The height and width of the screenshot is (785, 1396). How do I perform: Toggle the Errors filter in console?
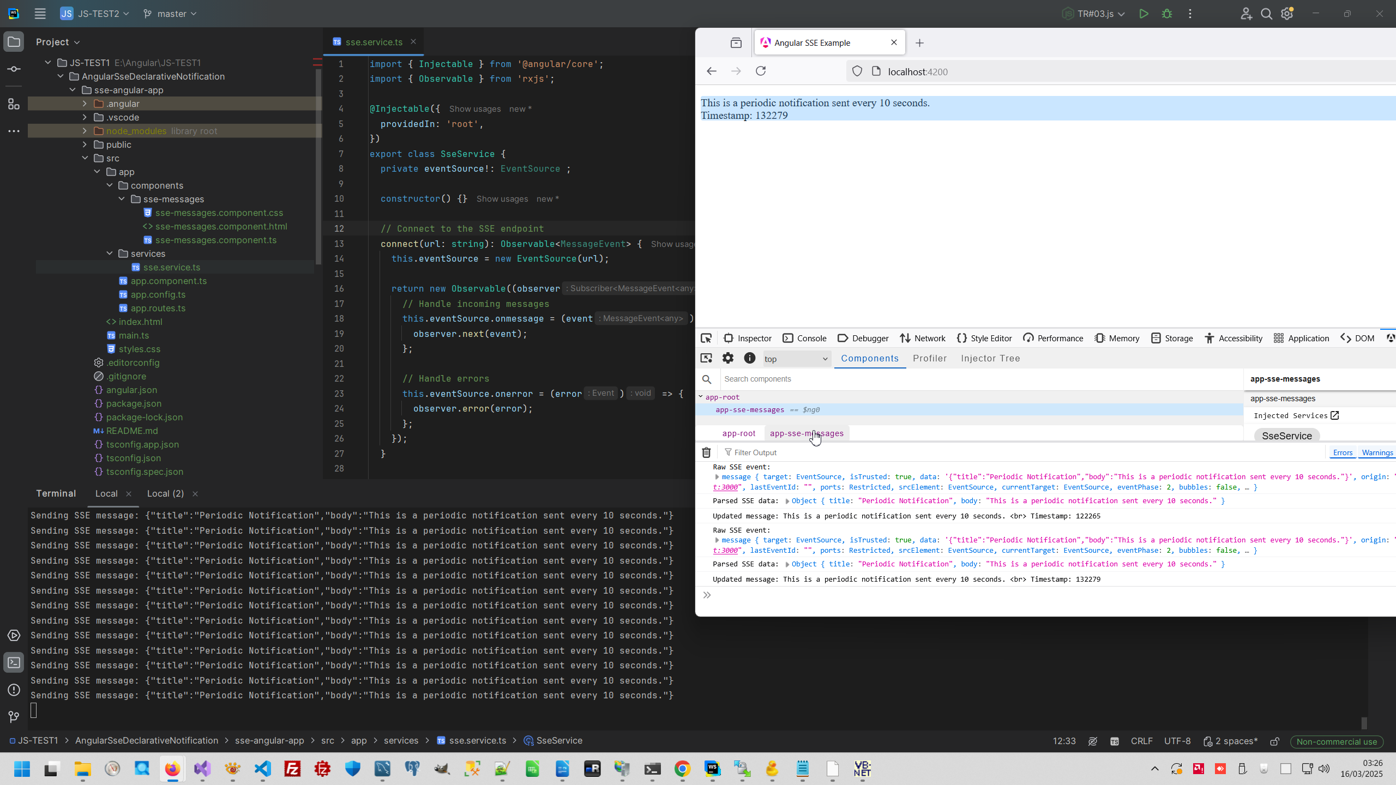click(x=1343, y=452)
